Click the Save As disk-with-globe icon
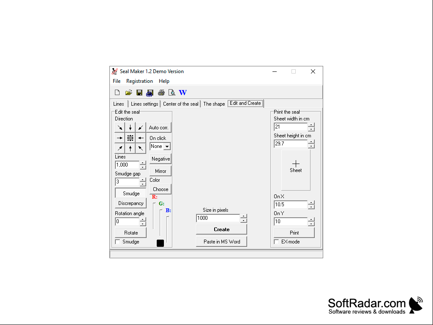Image resolution: width=433 pixels, height=325 pixels. coord(150,93)
